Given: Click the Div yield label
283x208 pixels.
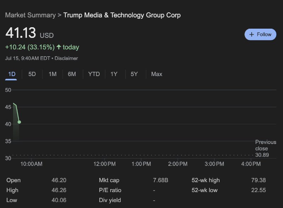Looking at the screenshot, I should 110,200.
